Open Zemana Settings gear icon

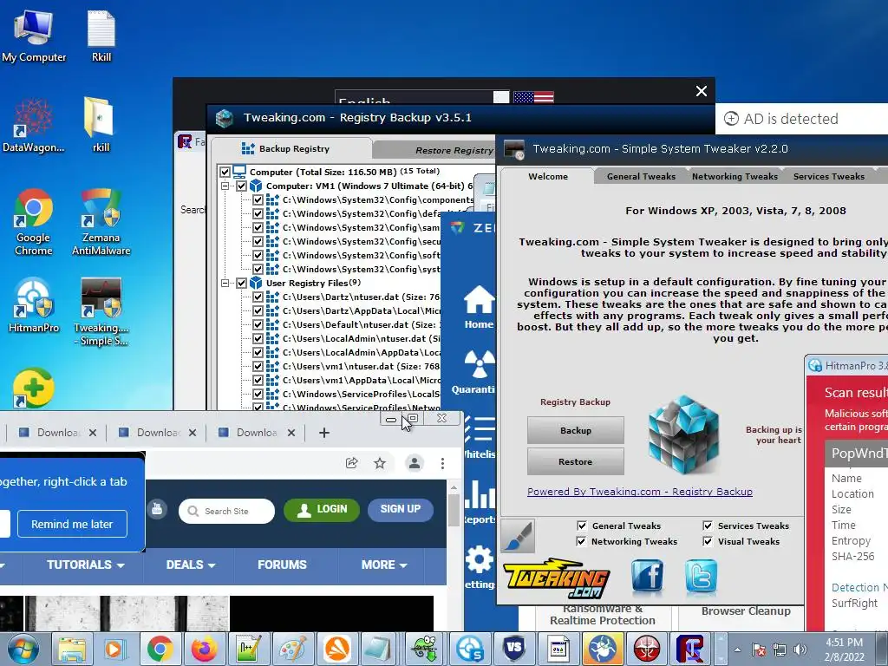click(479, 561)
